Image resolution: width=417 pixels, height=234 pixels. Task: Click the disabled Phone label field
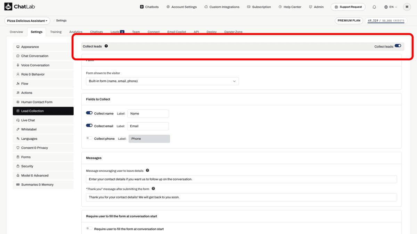click(149, 139)
